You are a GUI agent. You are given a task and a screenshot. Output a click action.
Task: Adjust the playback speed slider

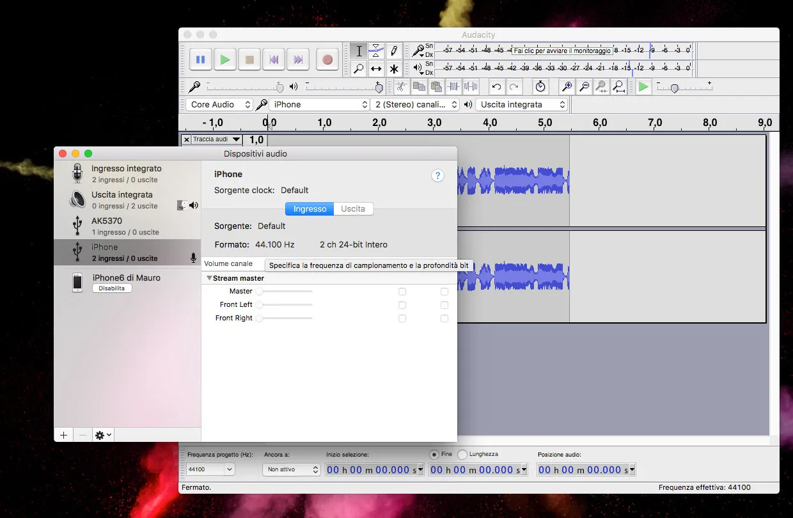click(x=674, y=88)
